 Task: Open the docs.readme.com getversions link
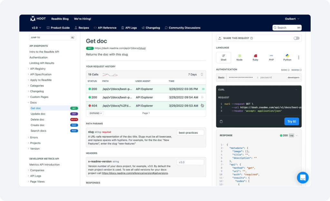coord(135,173)
